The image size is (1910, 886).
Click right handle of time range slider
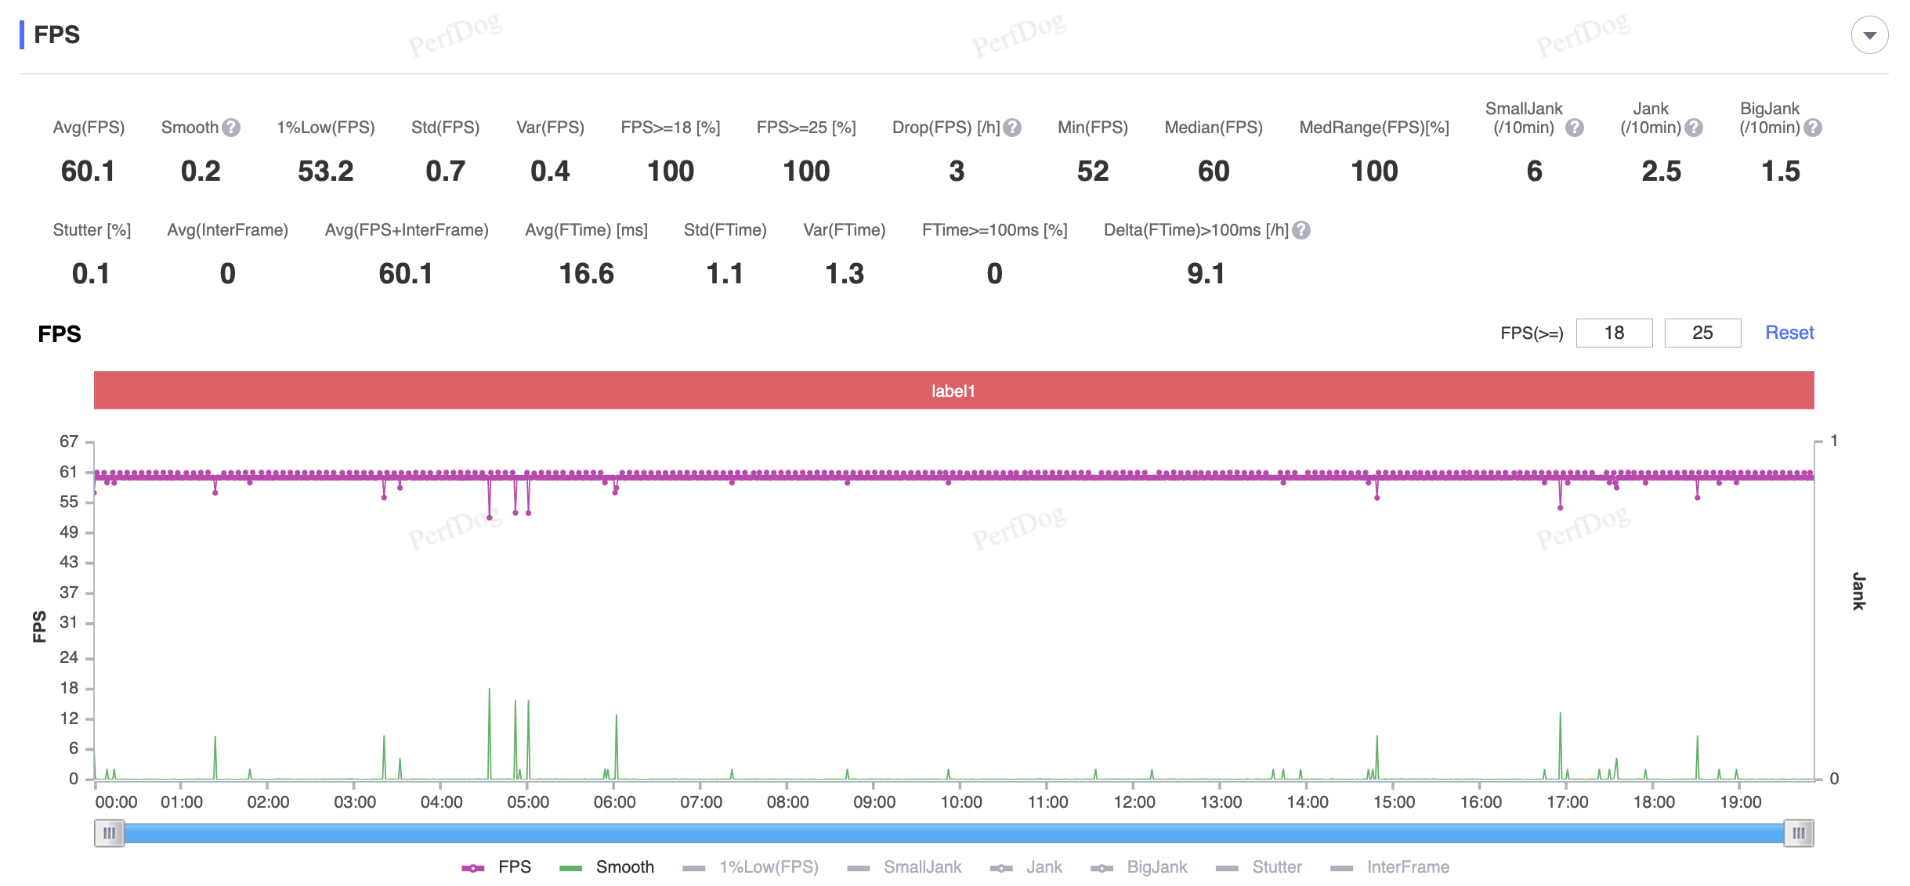click(x=1799, y=833)
